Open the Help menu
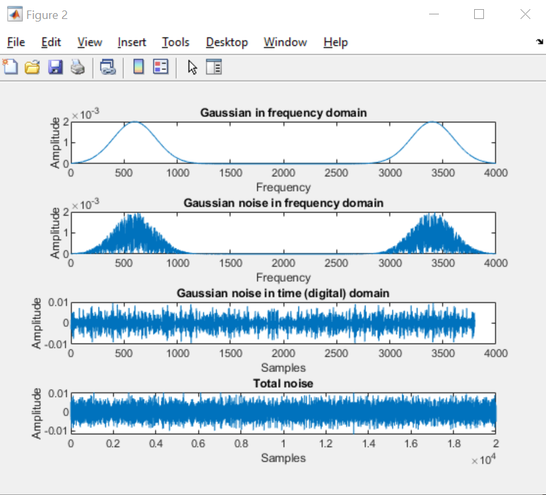 (x=335, y=42)
